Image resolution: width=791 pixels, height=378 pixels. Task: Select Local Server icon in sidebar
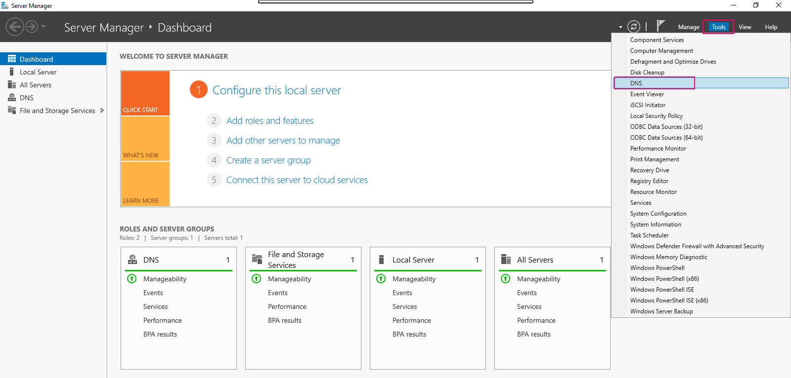pos(12,72)
